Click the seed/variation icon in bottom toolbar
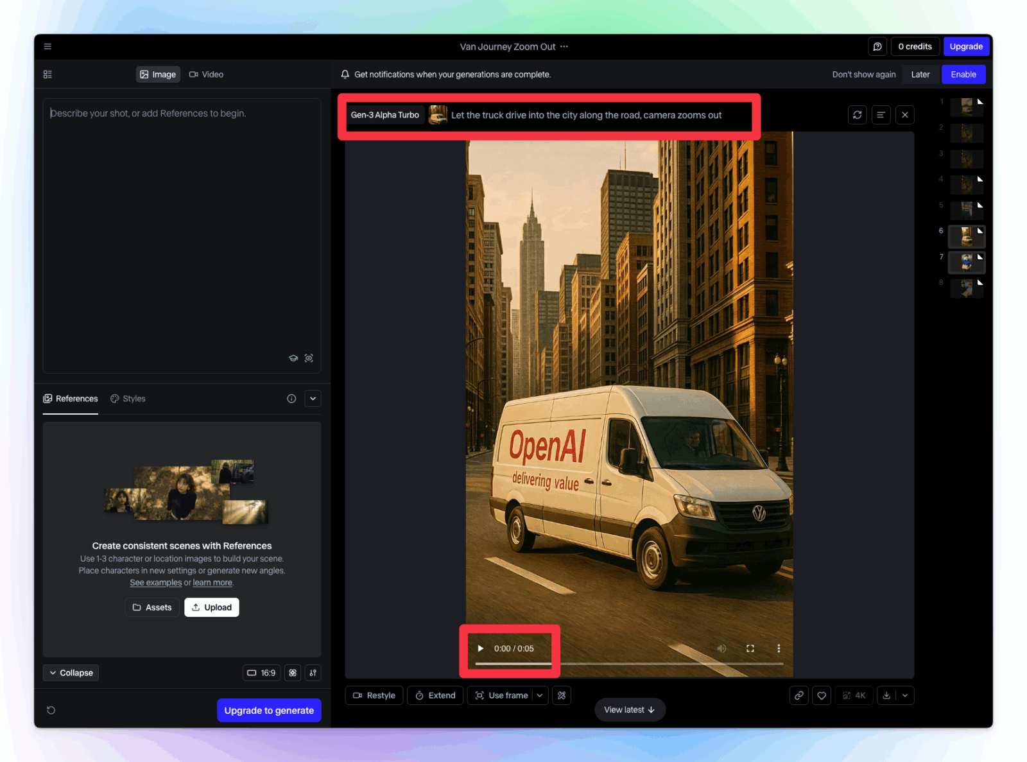Screen dimensions: 1027x762 coord(313,673)
